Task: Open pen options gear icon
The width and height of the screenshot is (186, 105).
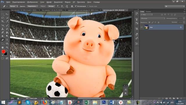Action: 72,6
